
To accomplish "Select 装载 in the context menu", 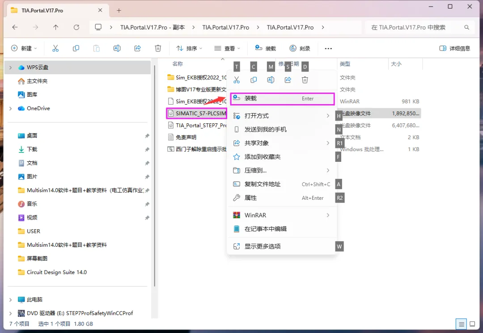I will 282,98.
